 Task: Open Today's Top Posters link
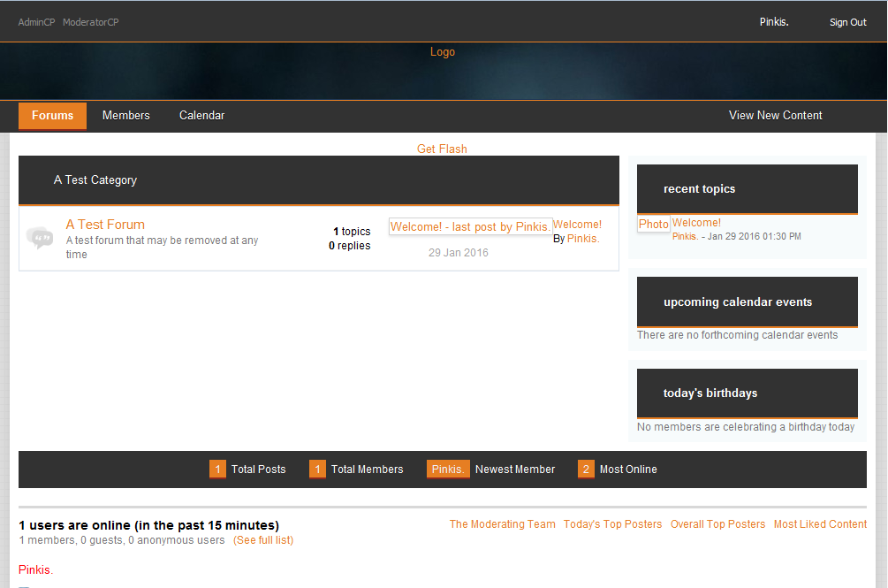[x=613, y=524]
